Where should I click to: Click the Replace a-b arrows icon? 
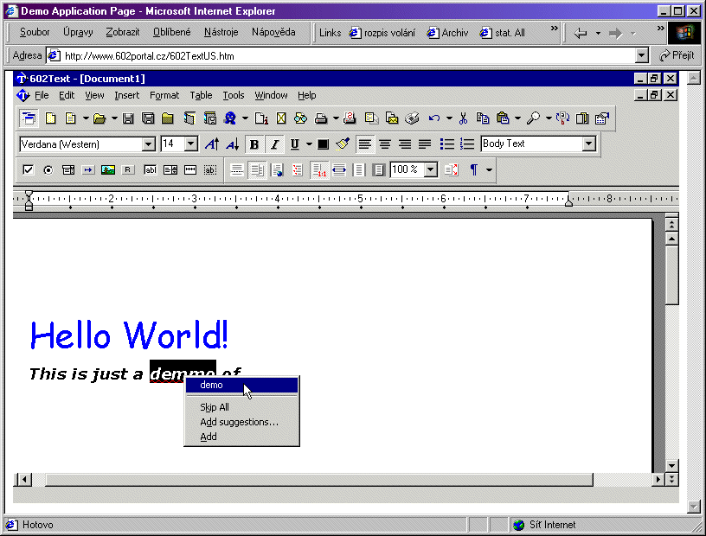[x=562, y=118]
